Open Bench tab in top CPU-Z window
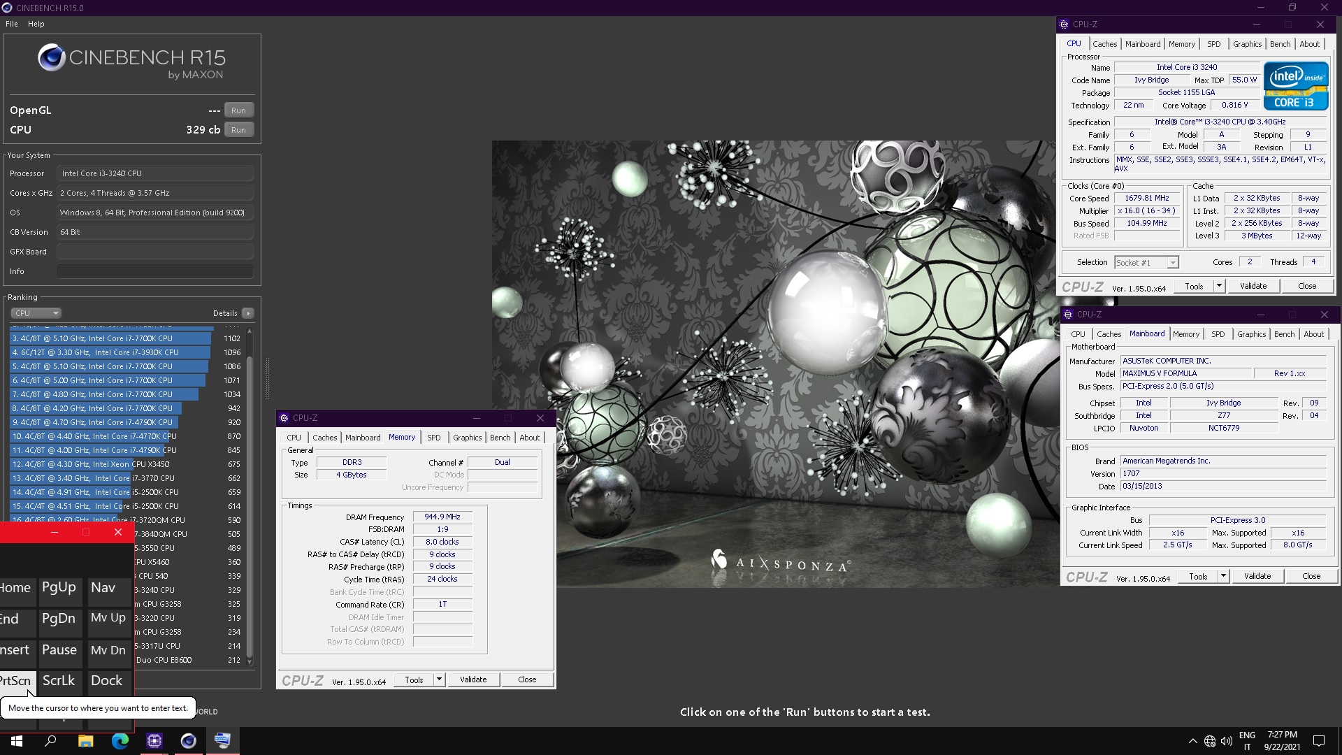Screen dimensions: 1342x755 point(1280,44)
